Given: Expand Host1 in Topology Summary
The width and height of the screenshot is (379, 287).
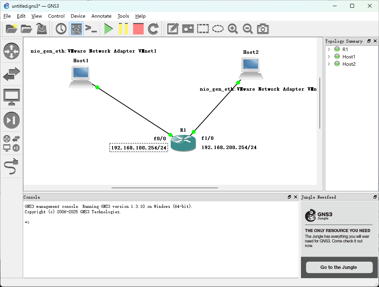Looking at the screenshot, I should pos(329,56).
